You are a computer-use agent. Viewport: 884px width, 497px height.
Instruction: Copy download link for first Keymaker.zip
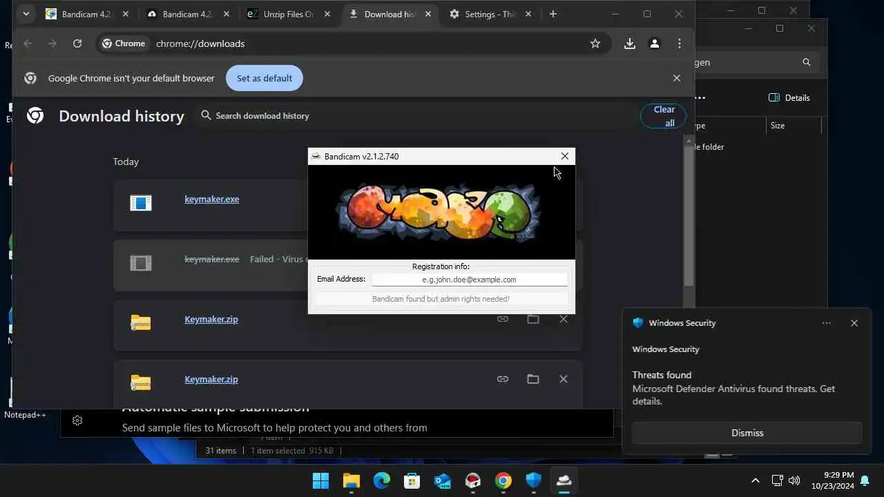click(503, 319)
